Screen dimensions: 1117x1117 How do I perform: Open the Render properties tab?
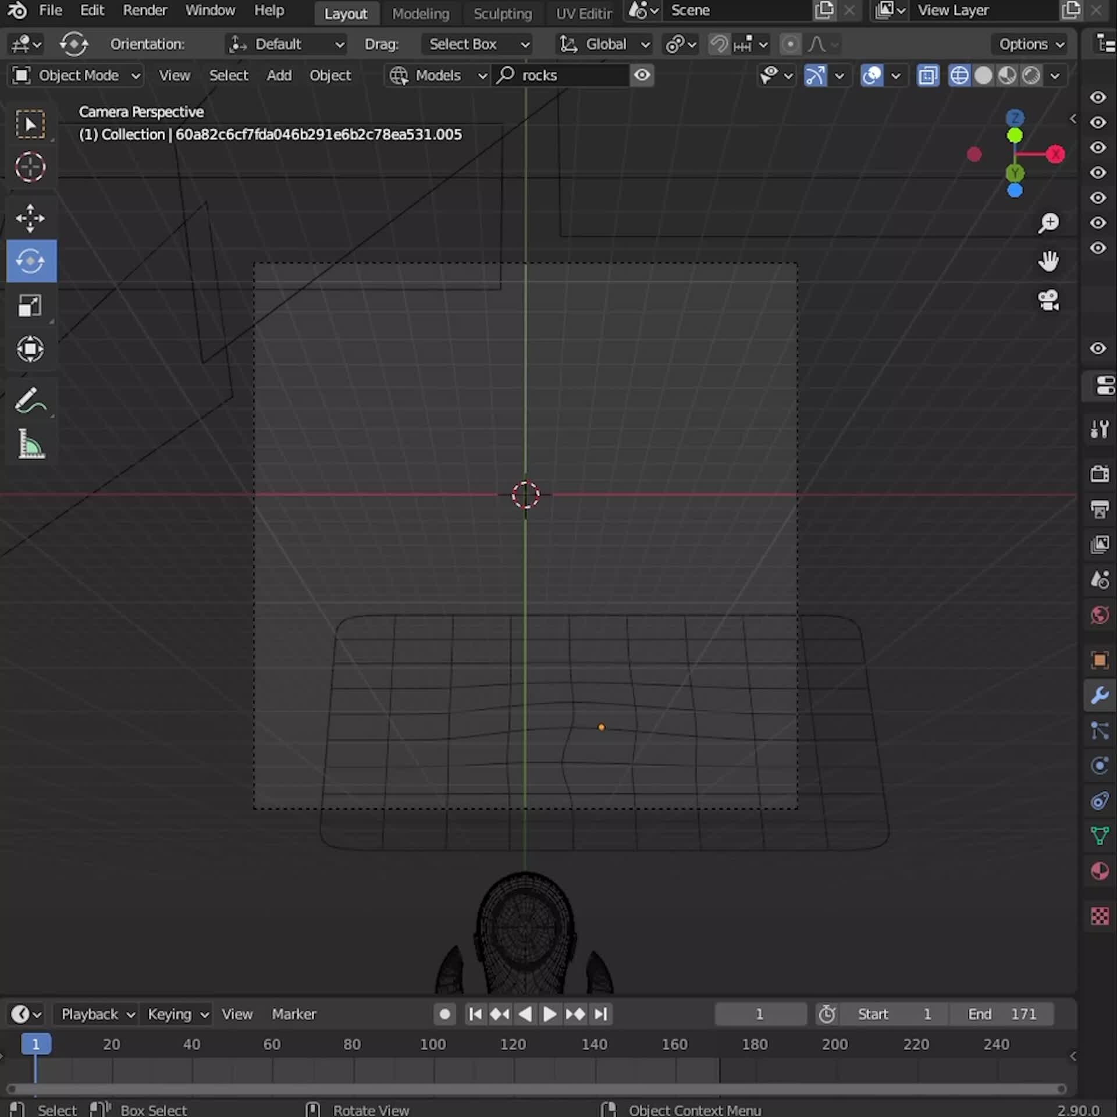point(1099,474)
